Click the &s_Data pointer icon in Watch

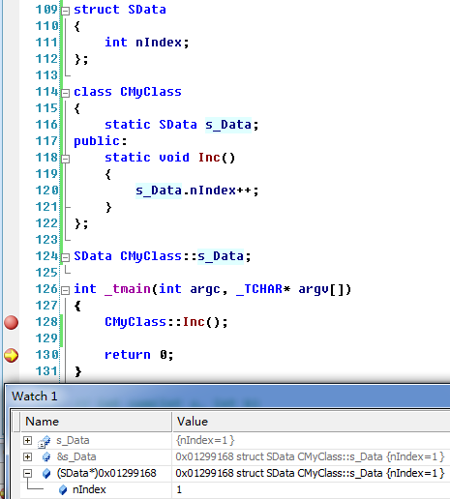coord(46,456)
